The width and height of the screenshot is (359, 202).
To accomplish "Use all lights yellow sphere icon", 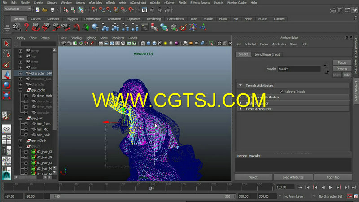I will tap(165, 43).
